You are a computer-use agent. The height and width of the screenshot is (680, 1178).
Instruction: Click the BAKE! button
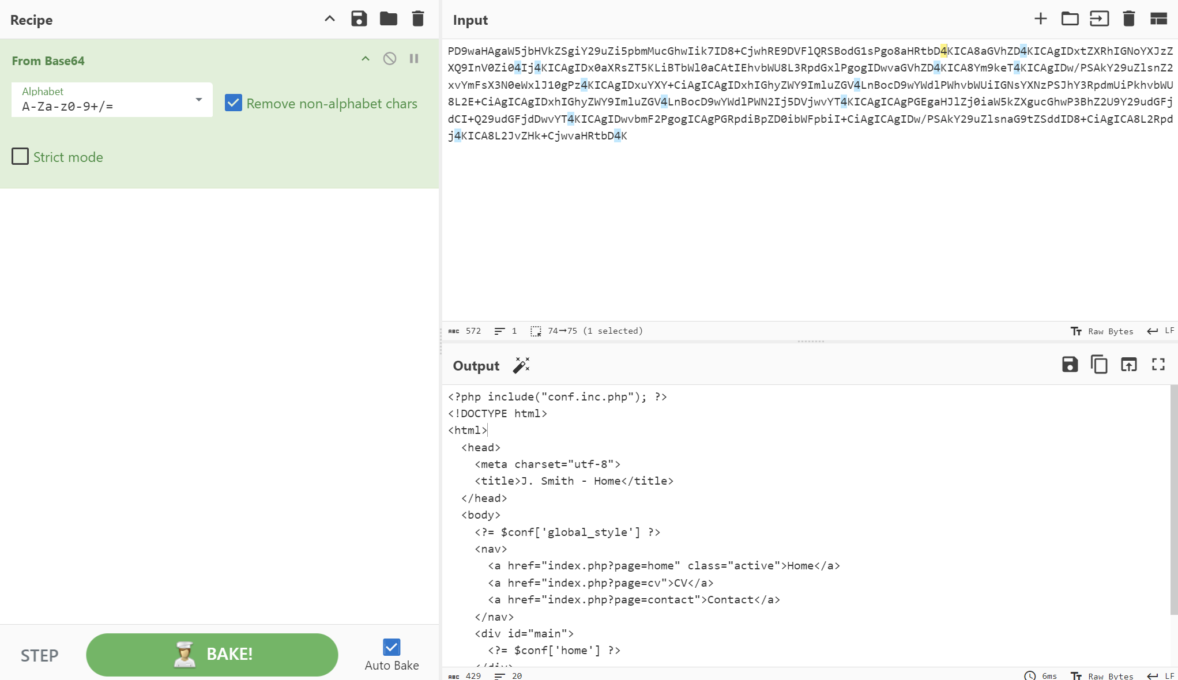point(212,654)
